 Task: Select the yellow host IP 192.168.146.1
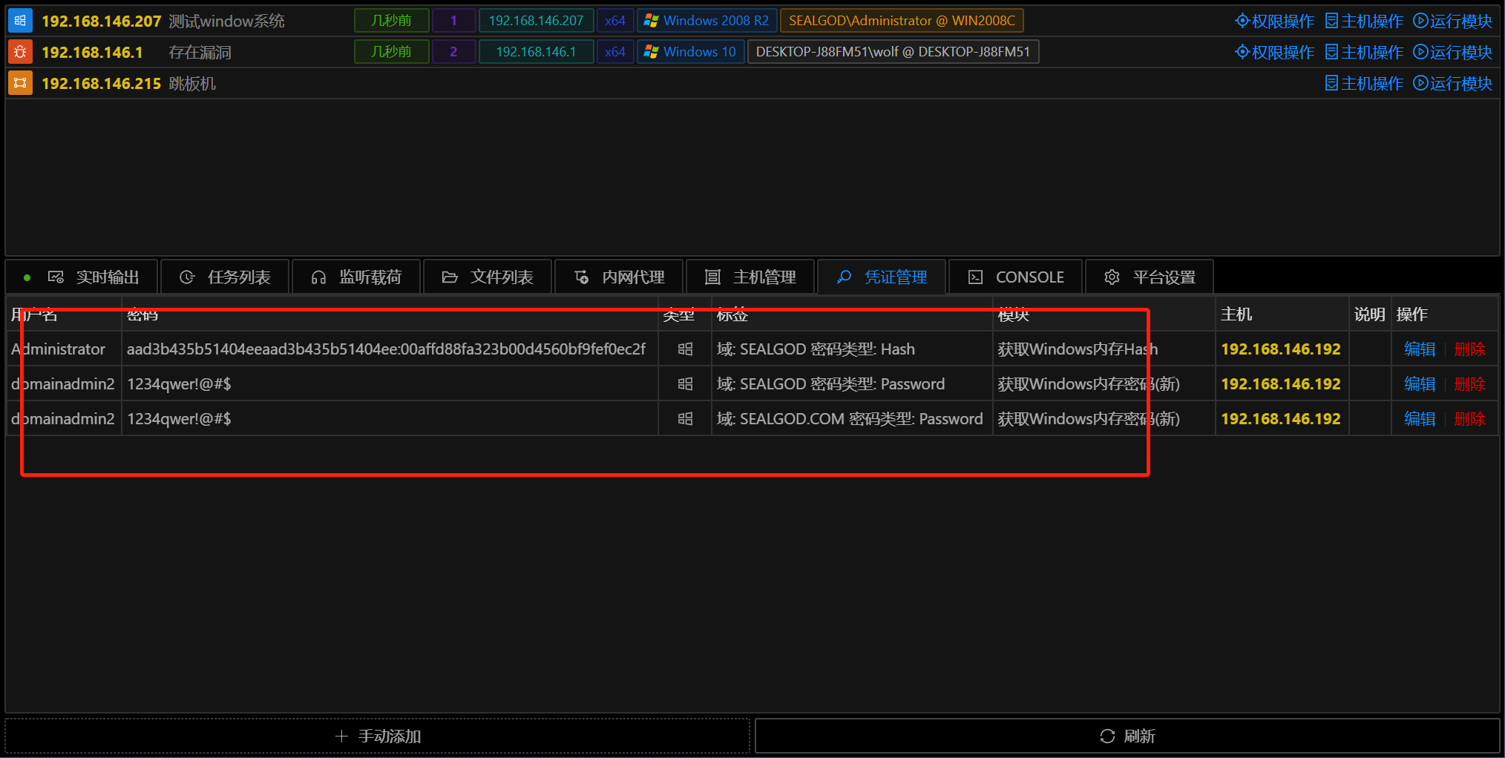tap(92, 52)
